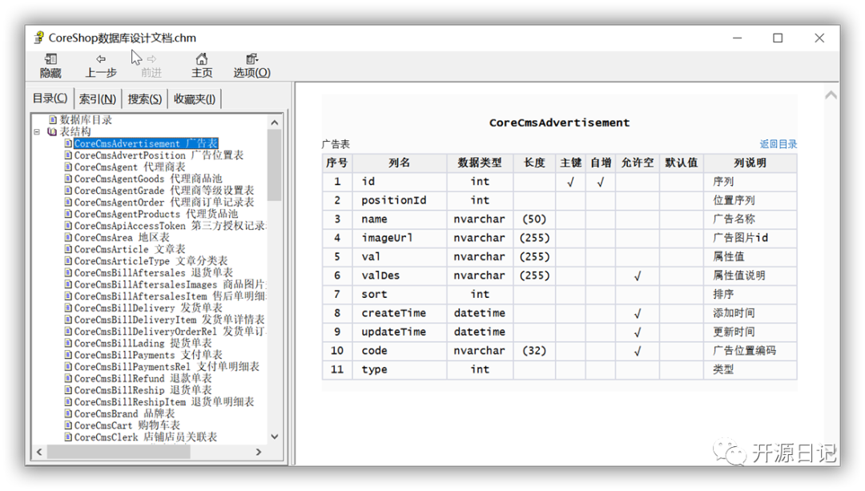The width and height of the screenshot is (865, 491).
Task: Click the updateTime cell
Action: [x=400, y=332]
